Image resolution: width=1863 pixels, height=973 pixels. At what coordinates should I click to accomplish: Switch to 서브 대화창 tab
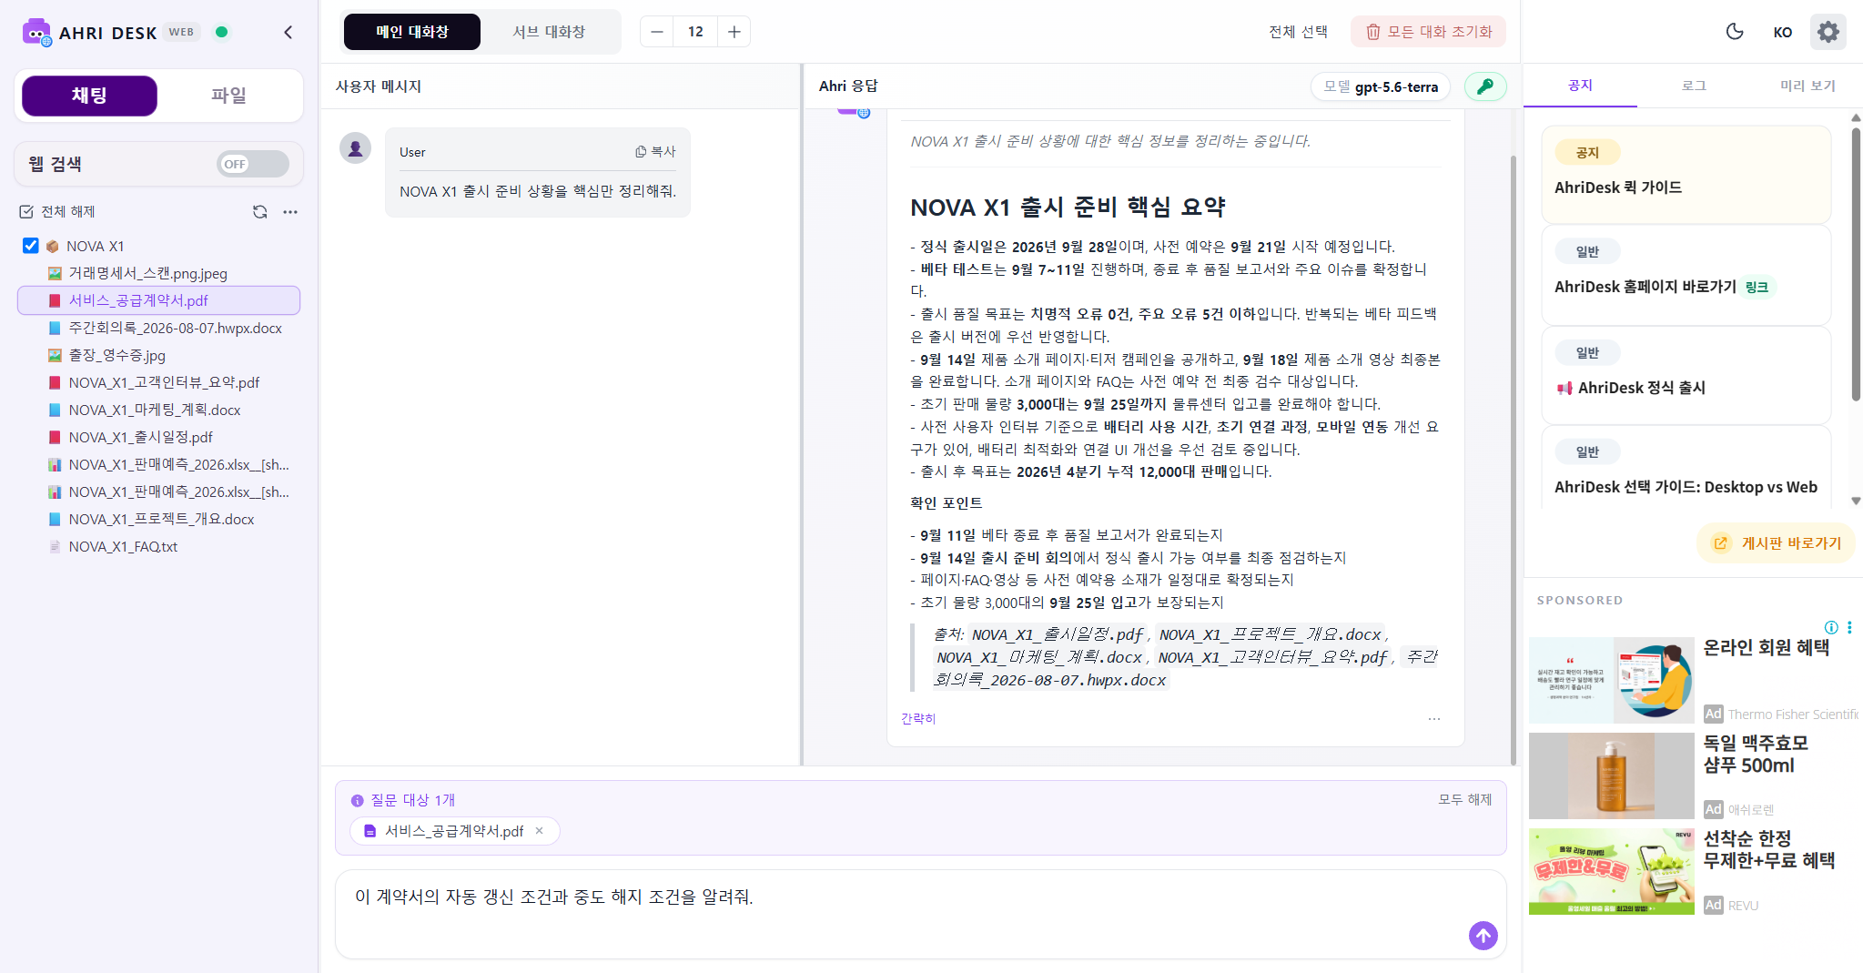[x=549, y=32]
